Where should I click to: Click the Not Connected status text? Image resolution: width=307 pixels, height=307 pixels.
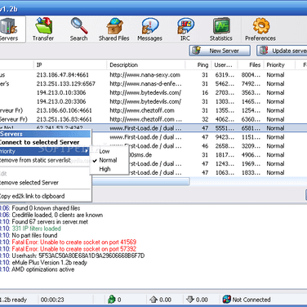pos(251,300)
